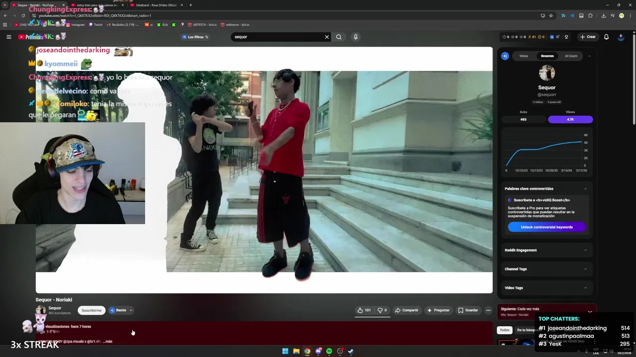The width and height of the screenshot is (636, 357).
Task: Click the Compartir share button
Action: (406, 310)
